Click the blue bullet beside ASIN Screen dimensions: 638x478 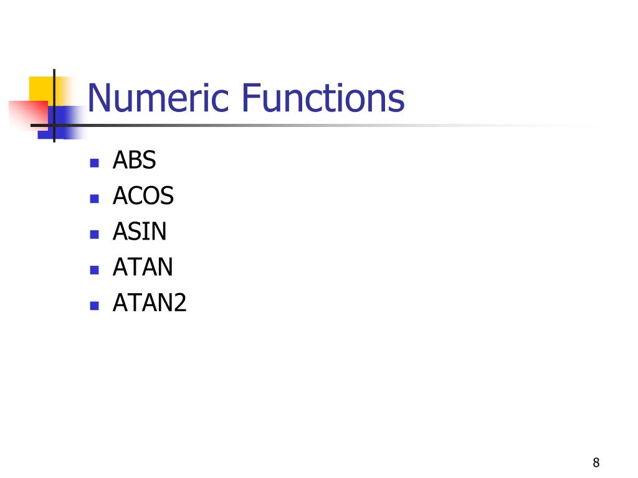[x=95, y=235]
